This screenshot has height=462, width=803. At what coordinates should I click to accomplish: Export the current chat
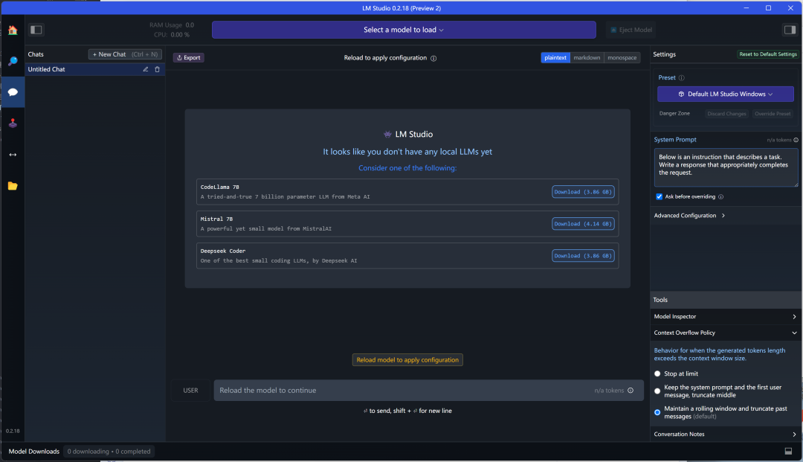[188, 58]
